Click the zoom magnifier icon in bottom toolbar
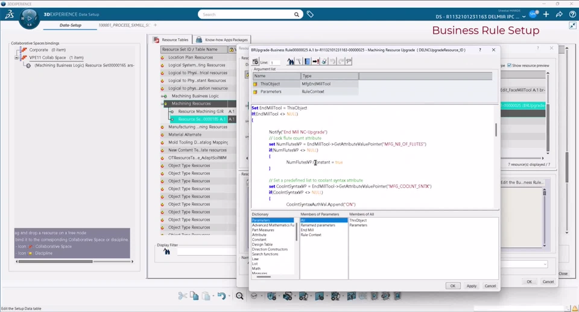This screenshot has width=579, height=312. [239, 296]
